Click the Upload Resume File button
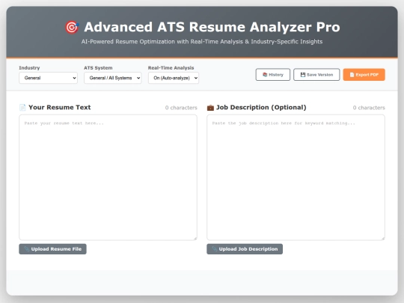This screenshot has height=303, width=404. 52,249
